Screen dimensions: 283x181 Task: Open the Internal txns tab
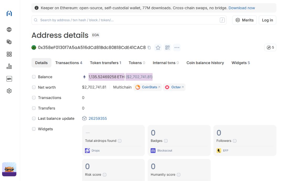tap(166, 63)
